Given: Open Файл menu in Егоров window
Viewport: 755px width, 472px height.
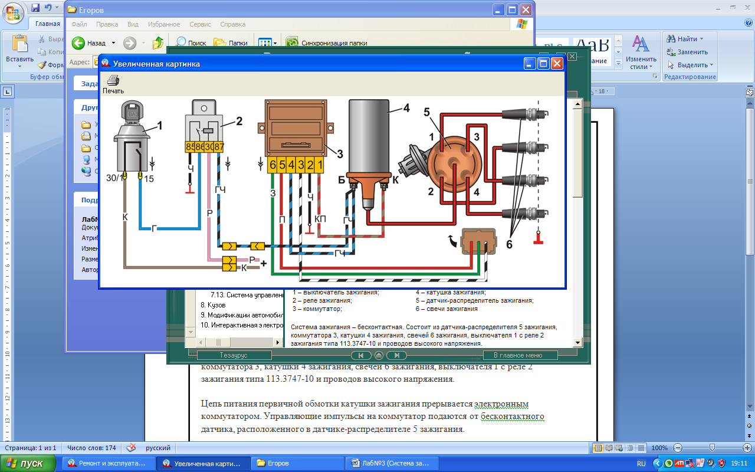Looking at the screenshot, I should pos(79,25).
